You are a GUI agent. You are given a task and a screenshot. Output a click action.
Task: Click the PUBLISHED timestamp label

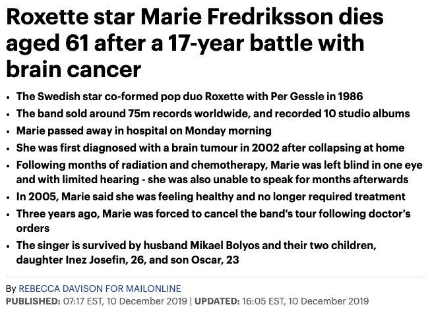(33, 301)
